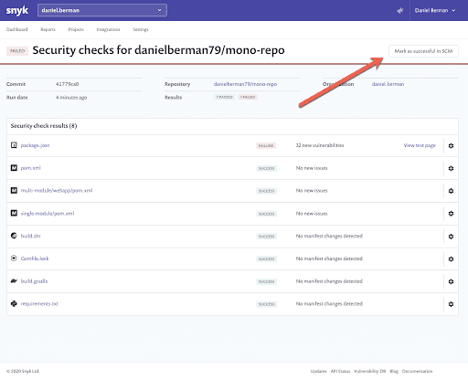Open the Projects tab

[76, 29]
